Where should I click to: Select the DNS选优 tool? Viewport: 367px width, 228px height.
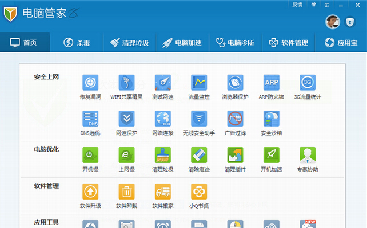90,119
